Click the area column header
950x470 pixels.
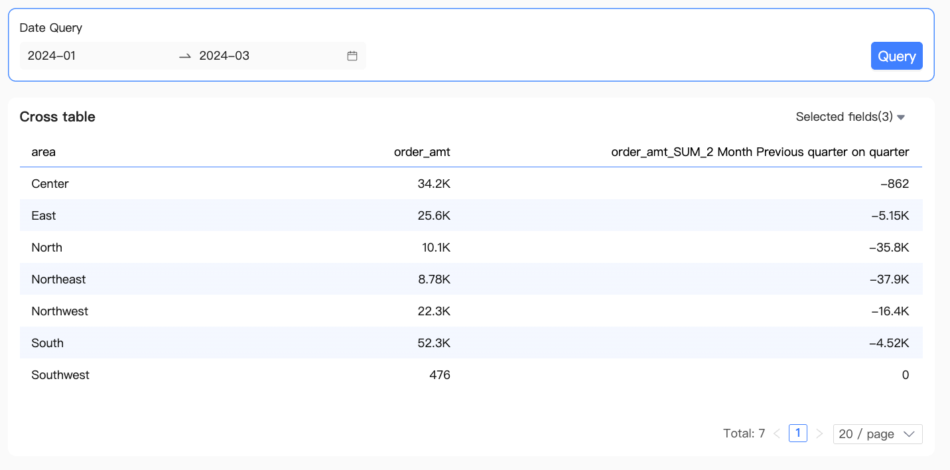pos(44,152)
